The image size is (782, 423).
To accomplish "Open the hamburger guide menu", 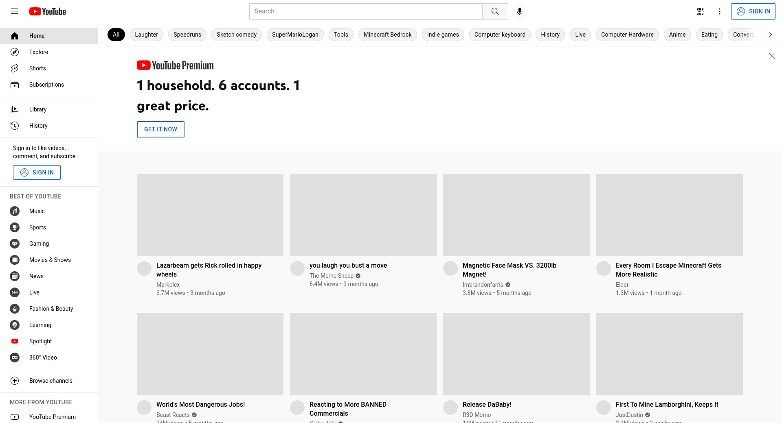I will point(15,11).
